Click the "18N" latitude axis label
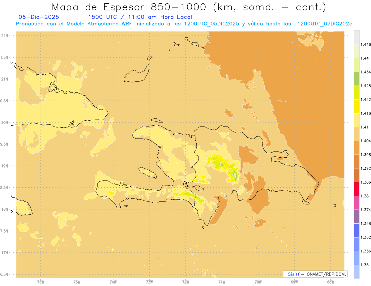 pyautogui.click(x=5, y=209)
